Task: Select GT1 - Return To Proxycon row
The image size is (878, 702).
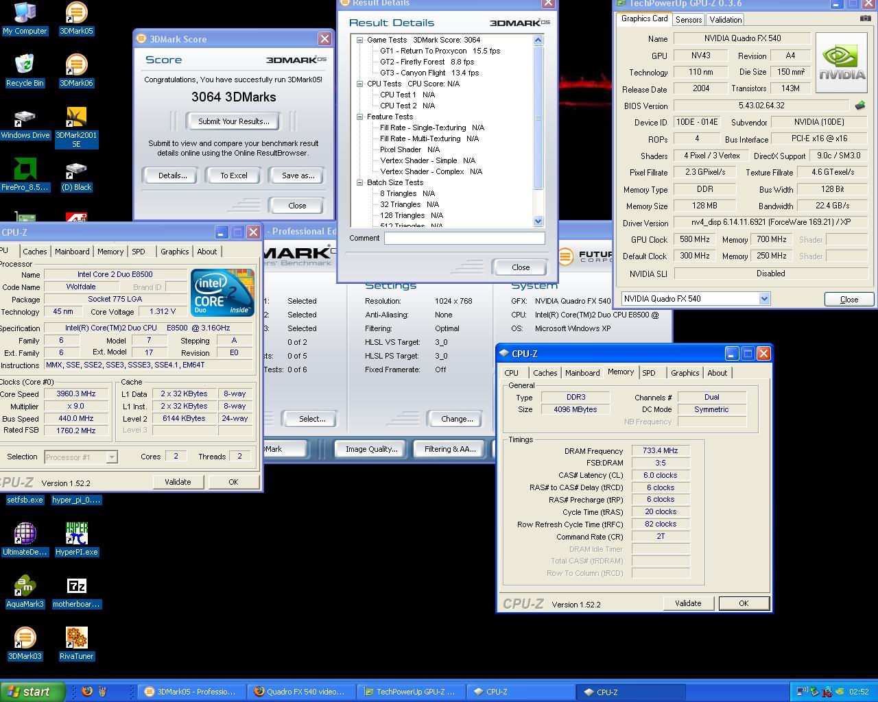Action: [x=440, y=51]
